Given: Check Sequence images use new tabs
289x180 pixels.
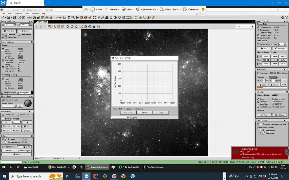Looking at the screenshot, I should (x=261, y=124).
